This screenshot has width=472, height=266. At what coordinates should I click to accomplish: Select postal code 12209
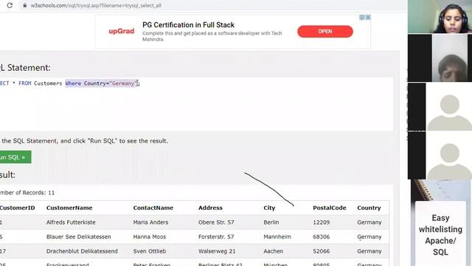coord(322,222)
